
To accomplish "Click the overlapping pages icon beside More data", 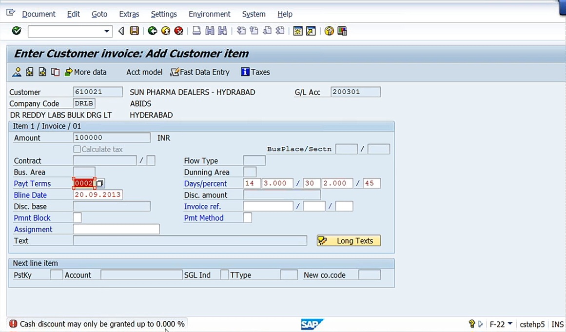I will coord(55,72).
